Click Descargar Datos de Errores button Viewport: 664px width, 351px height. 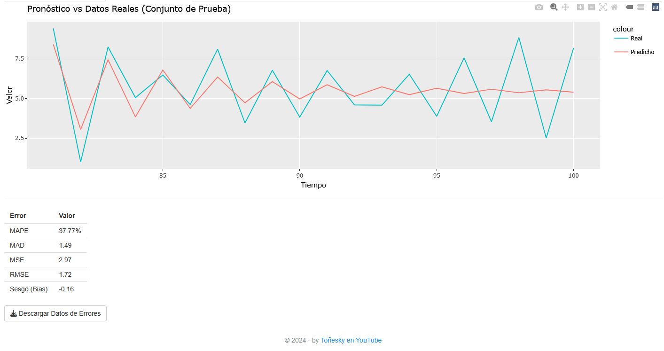pos(55,313)
